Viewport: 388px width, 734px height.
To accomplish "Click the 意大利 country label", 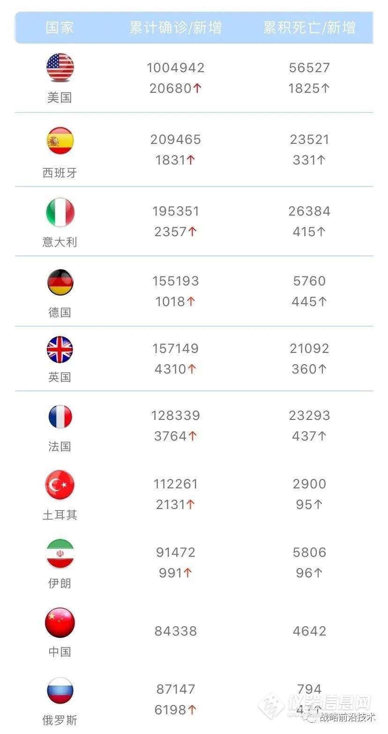I will tap(60, 242).
